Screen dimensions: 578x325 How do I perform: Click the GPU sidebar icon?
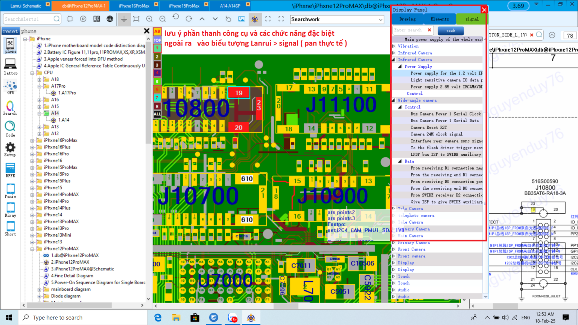point(10,87)
